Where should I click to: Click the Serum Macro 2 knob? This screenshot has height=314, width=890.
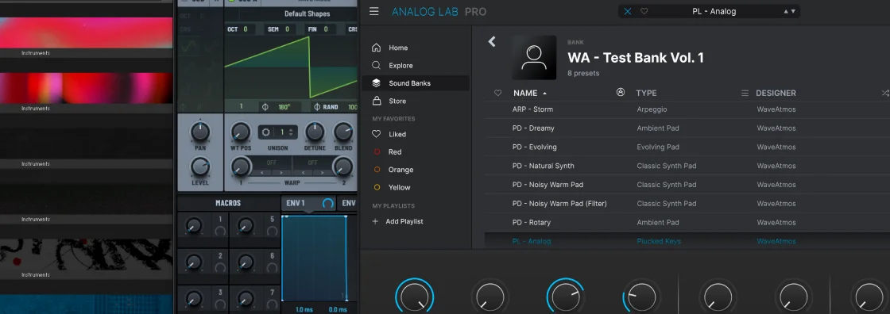click(x=194, y=262)
